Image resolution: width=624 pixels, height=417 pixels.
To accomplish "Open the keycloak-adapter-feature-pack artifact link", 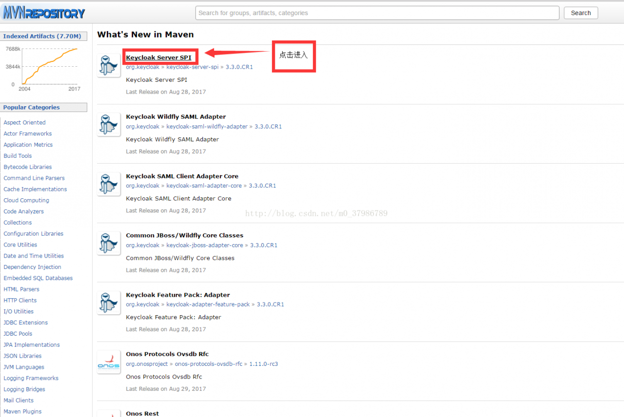I will coord(208,304).
